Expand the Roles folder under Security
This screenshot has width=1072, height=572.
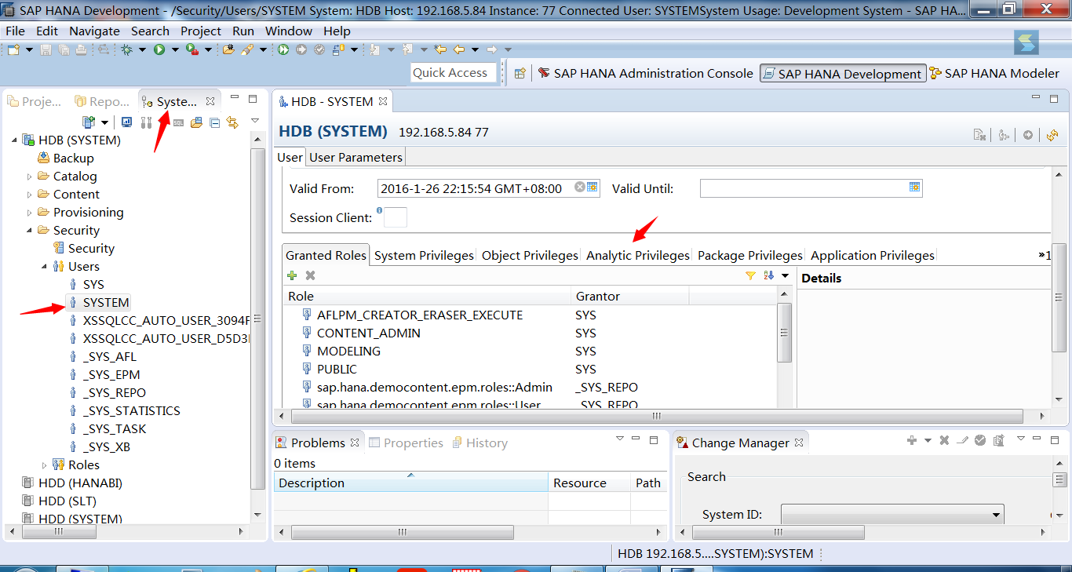[45, 465]
